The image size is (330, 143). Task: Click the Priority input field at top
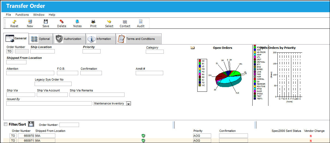tap(92, 51)
